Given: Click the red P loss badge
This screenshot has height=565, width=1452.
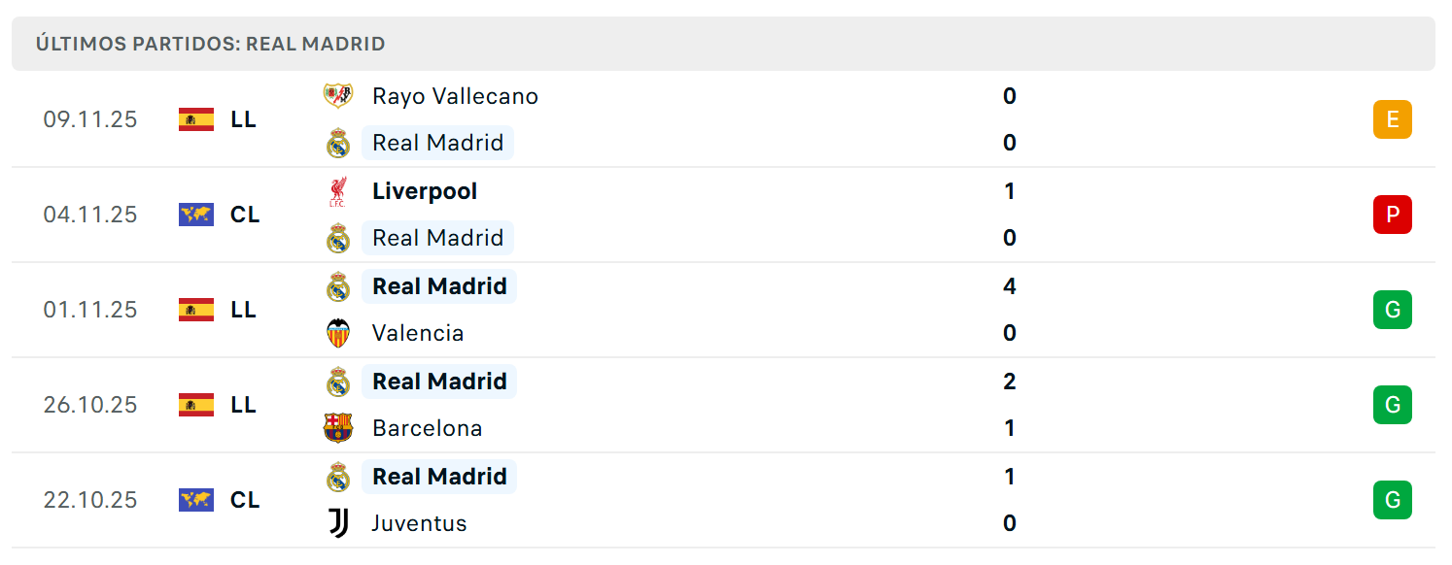Looking at the screenshot, I should tap(1392, 215).
